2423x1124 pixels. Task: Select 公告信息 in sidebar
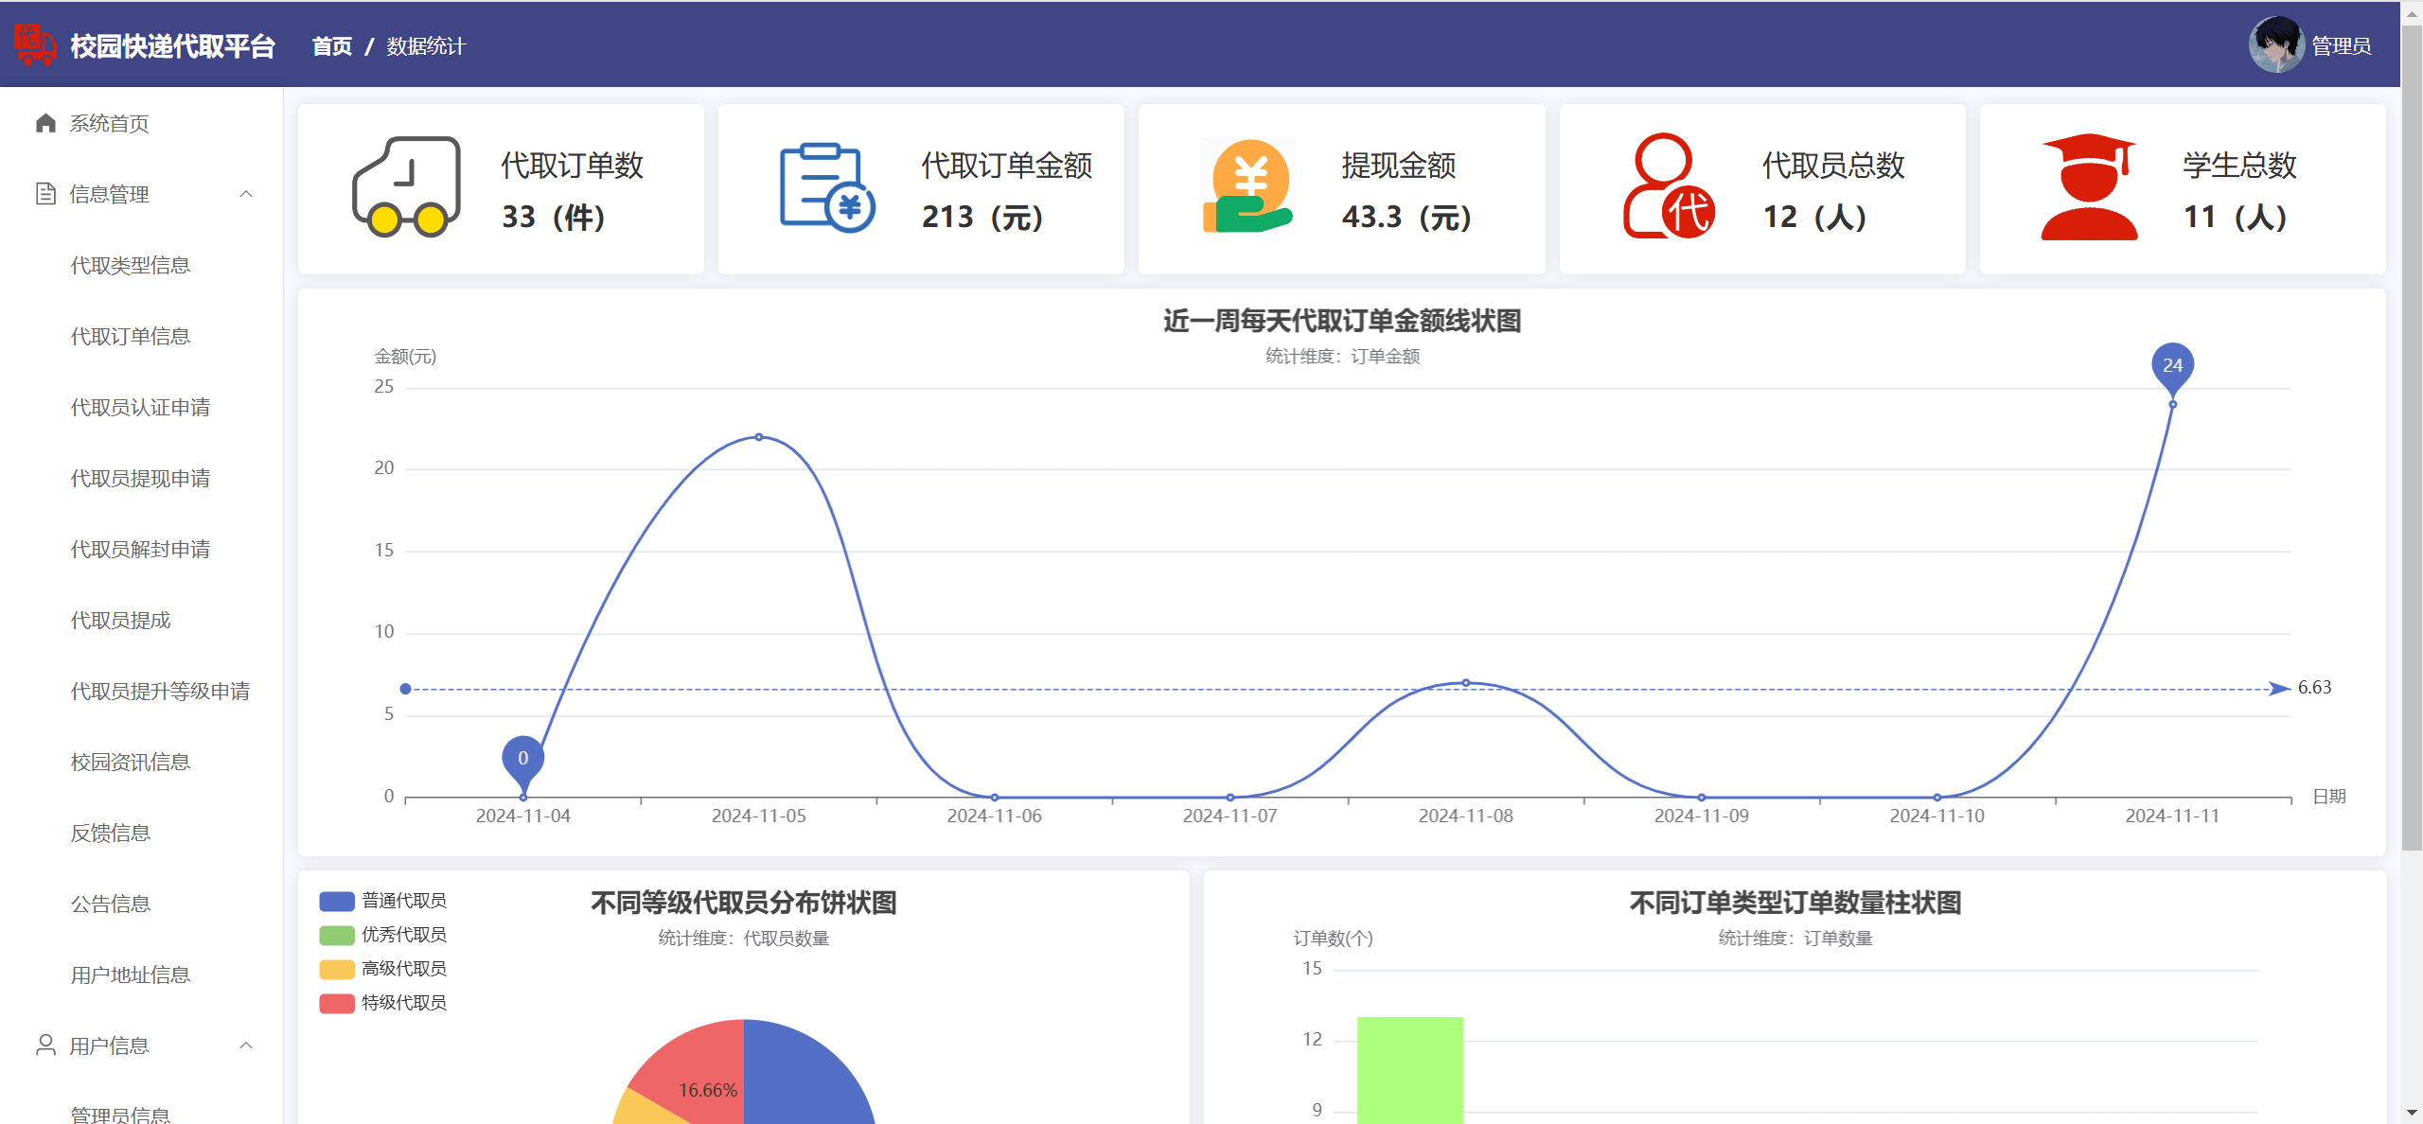[111, 904]
